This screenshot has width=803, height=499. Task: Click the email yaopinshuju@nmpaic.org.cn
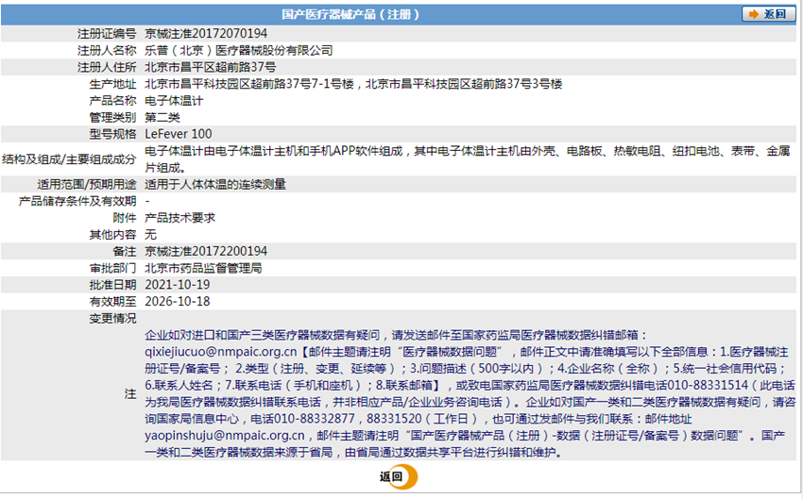coord(224,436)
